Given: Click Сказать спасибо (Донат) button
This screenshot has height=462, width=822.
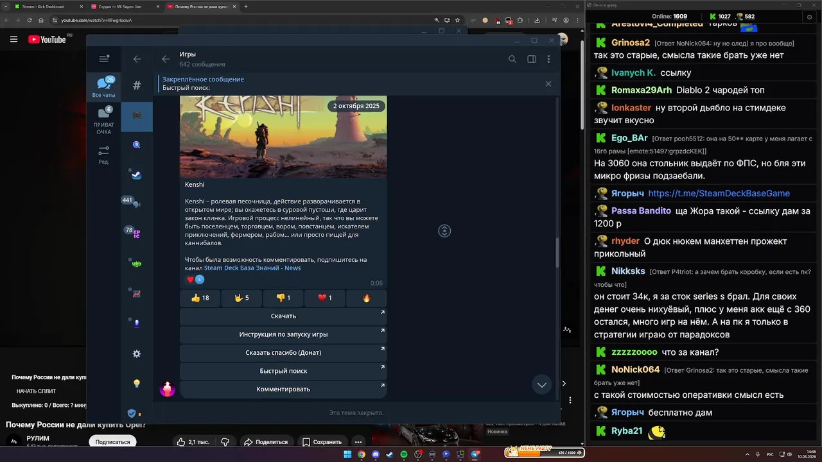Looking at the screenshot, I should [283, 353].
